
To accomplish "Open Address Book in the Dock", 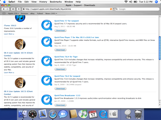I will click(x=73, y=114).
